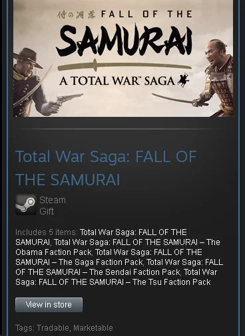
Task: Click the Steam logo icon
Action: click(x=26, y=205)
